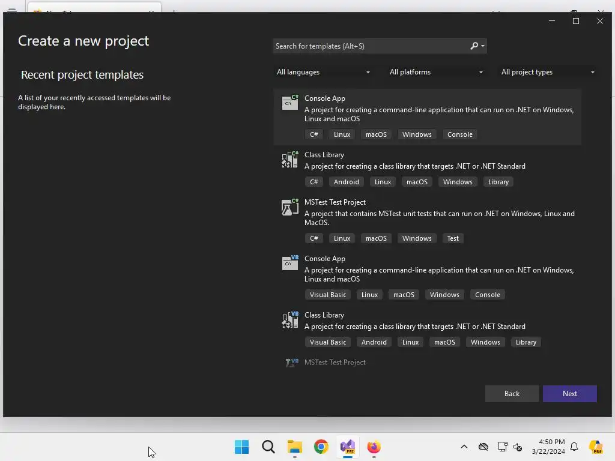Click the clock showing 4:50 PM
615x461 pixels.
pyautogui.click(x=551, y=442)
